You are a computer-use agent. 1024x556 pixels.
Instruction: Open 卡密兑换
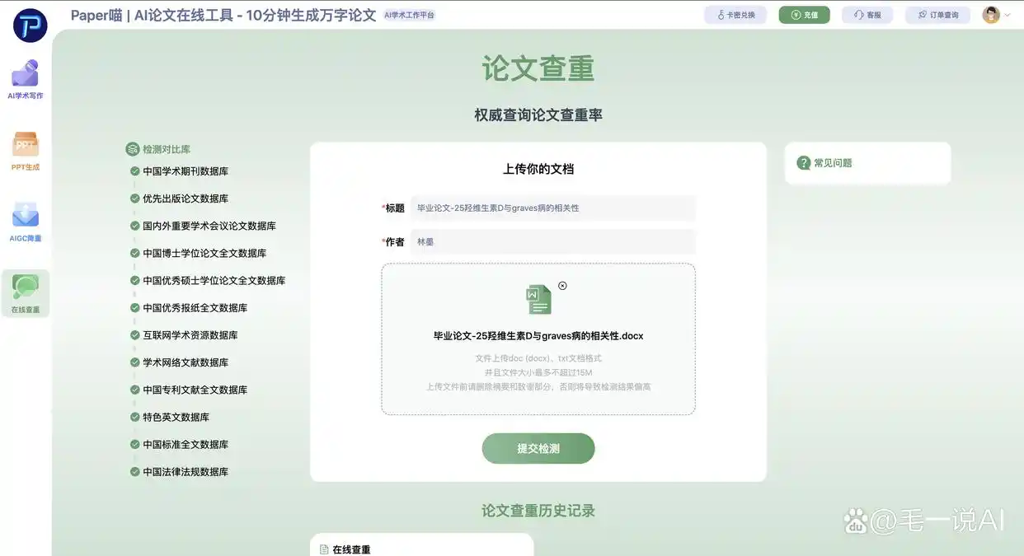pos(735,14)
